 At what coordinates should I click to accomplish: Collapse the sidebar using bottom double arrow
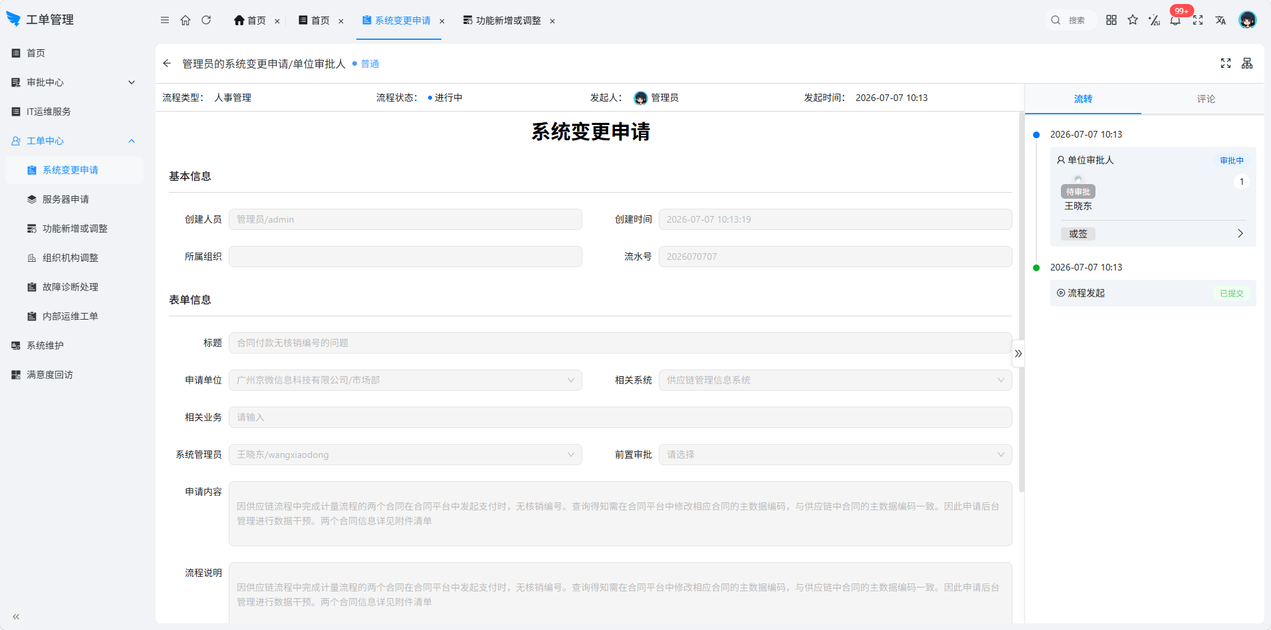16,617
